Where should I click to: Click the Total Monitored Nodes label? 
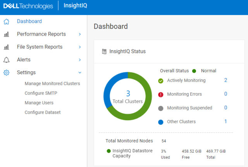pyautogui.click(x=129, y=141)
